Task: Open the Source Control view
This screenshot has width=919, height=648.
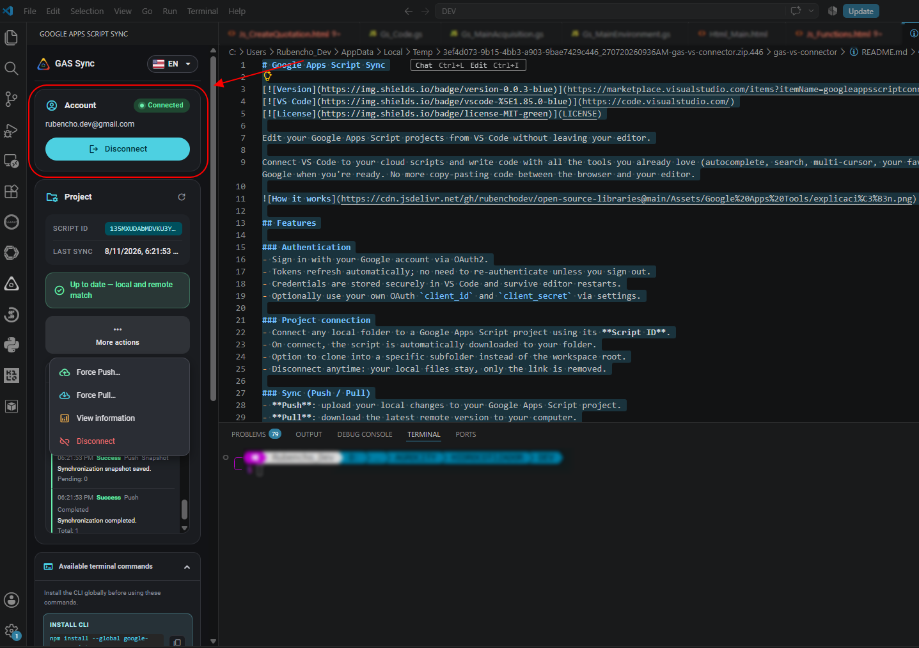Action: click(11, 99)
